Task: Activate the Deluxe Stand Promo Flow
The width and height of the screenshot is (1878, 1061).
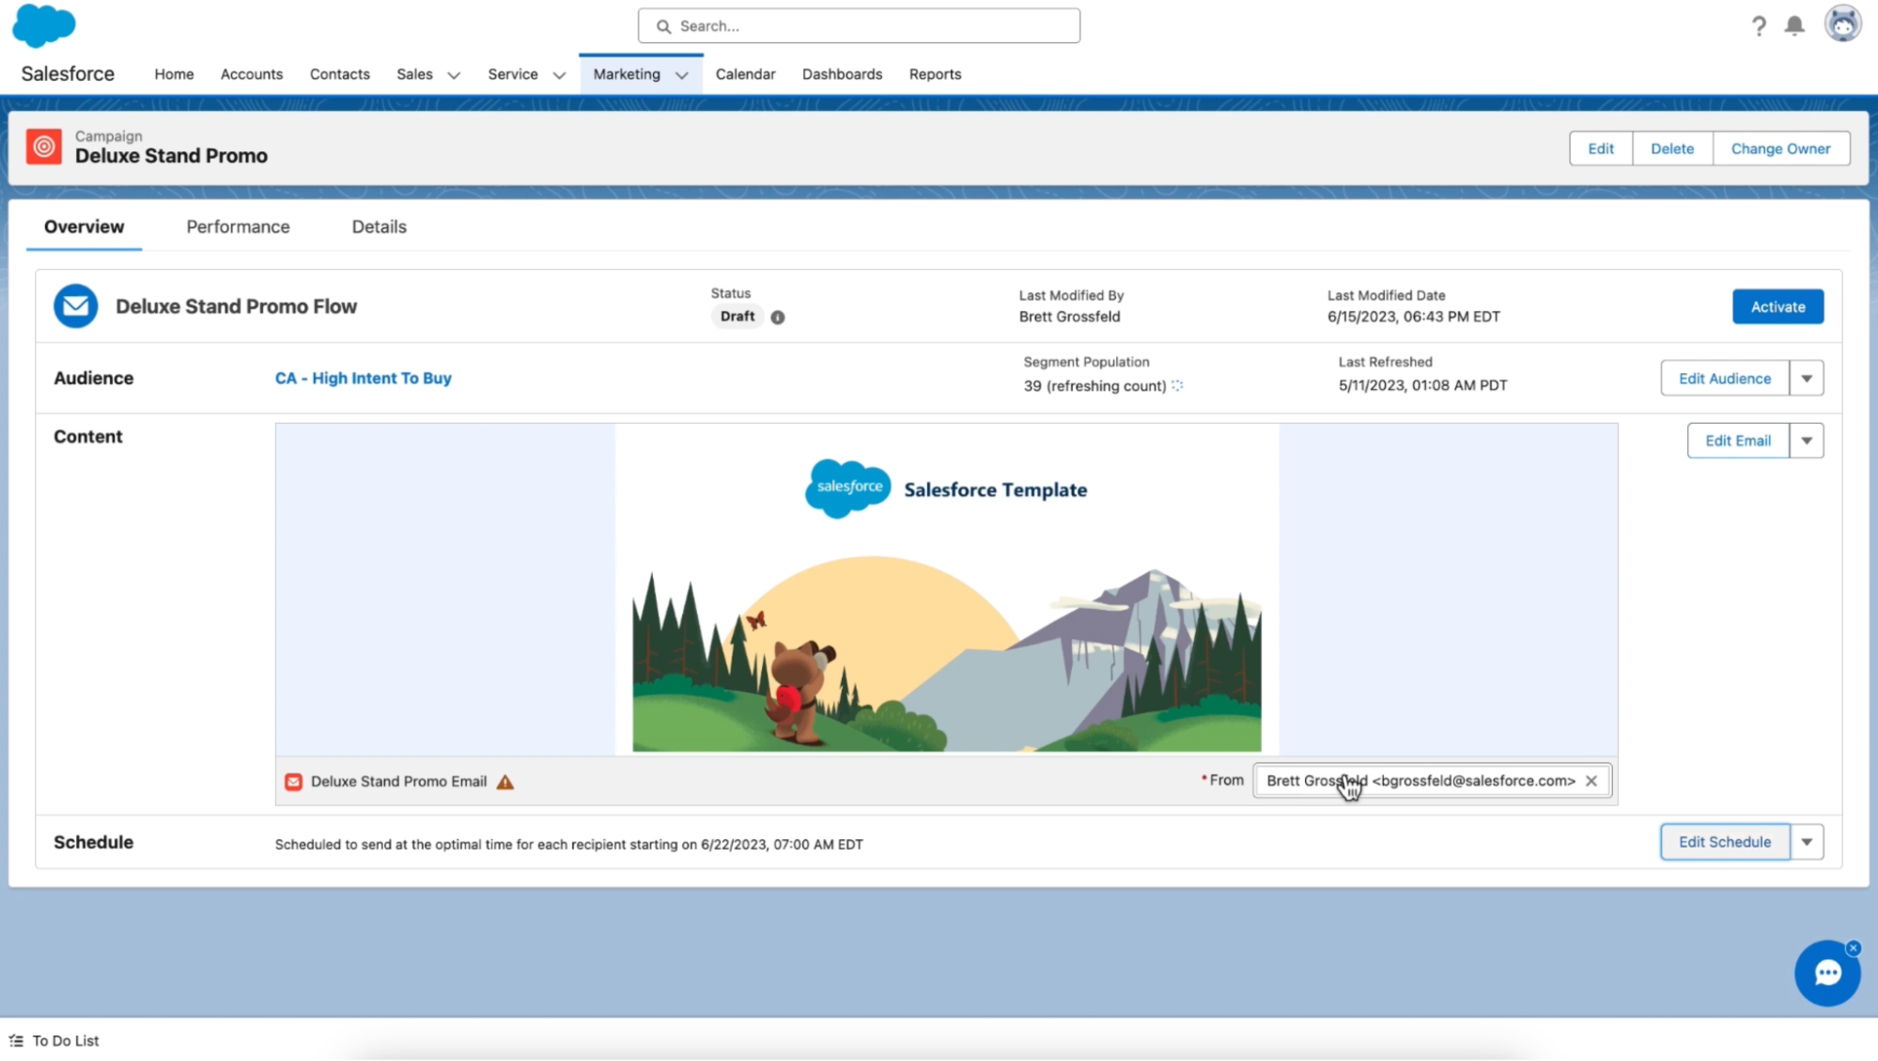Action: pyautogui.click(x=1777, y=307)
